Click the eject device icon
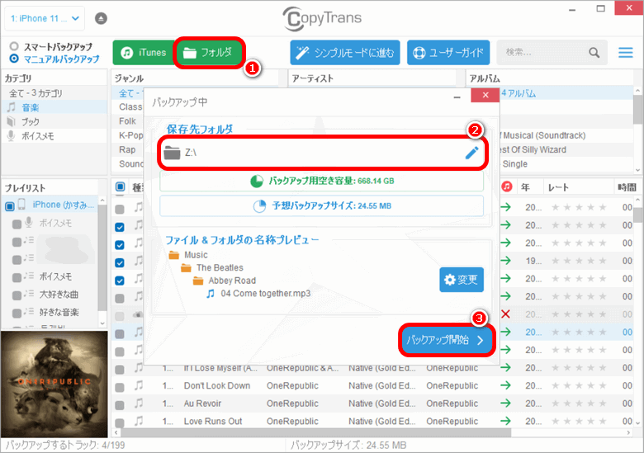The width and height of the screenshot is (644, 453). [x=101, y=18]
